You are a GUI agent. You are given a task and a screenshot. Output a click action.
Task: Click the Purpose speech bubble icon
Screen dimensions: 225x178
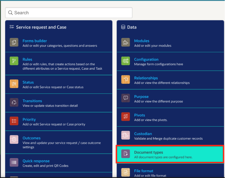click(x=126, y=98)
